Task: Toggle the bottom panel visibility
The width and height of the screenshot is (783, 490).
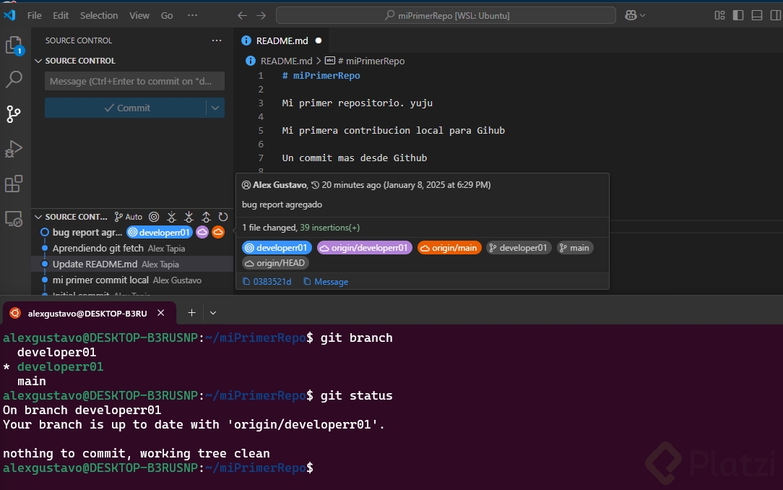Action: point(756,15)
